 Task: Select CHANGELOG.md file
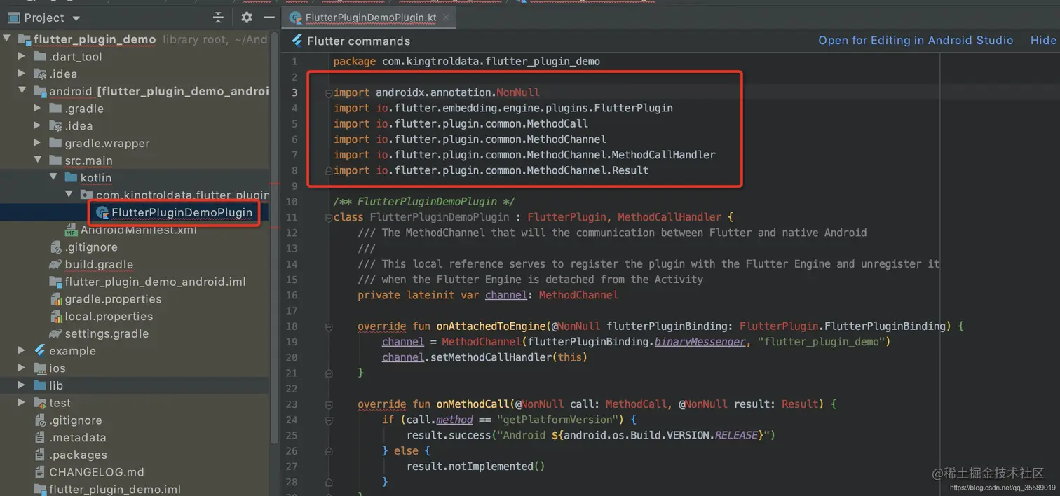tap(97, 472)
